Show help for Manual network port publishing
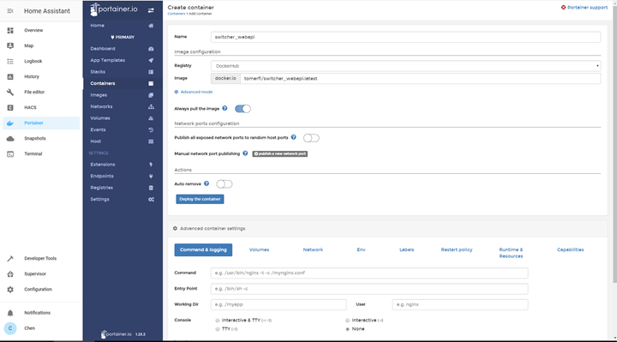This screenshot has height=342, width=617. click(x=245, y=153)
